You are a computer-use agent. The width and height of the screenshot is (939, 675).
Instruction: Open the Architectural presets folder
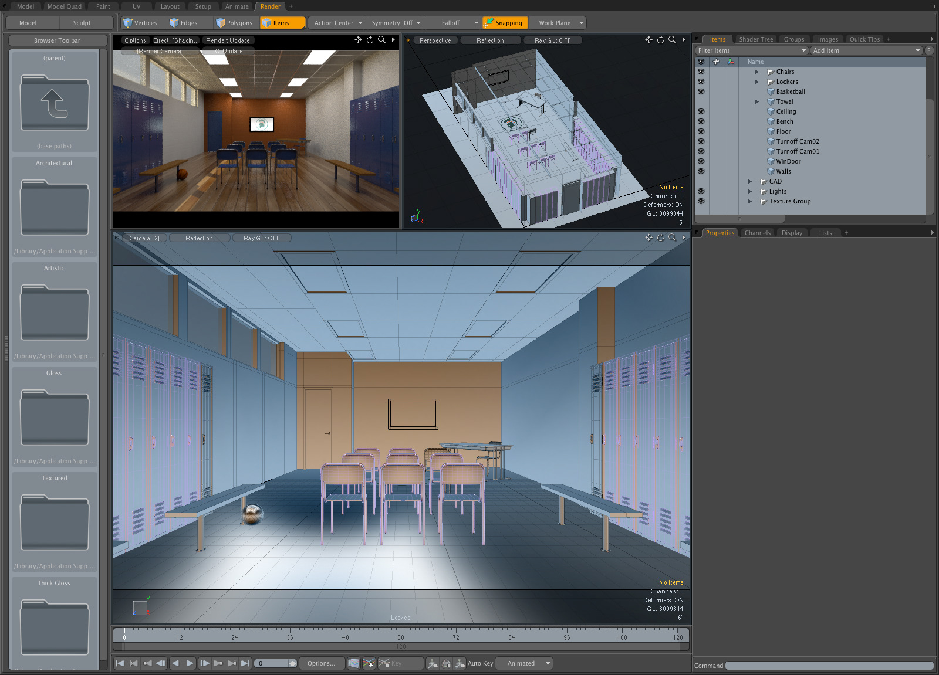pyautogui.click(x=55, y=208)
